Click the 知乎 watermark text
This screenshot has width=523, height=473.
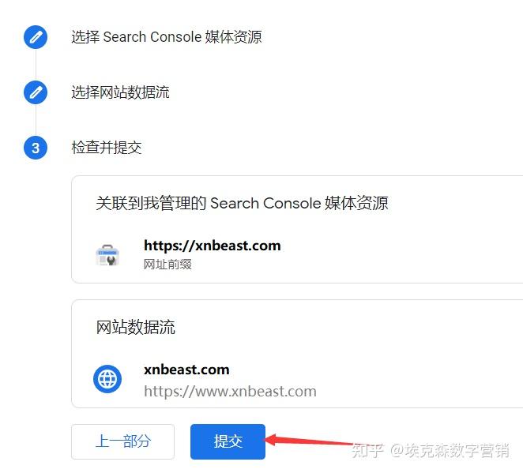(367, 450)
